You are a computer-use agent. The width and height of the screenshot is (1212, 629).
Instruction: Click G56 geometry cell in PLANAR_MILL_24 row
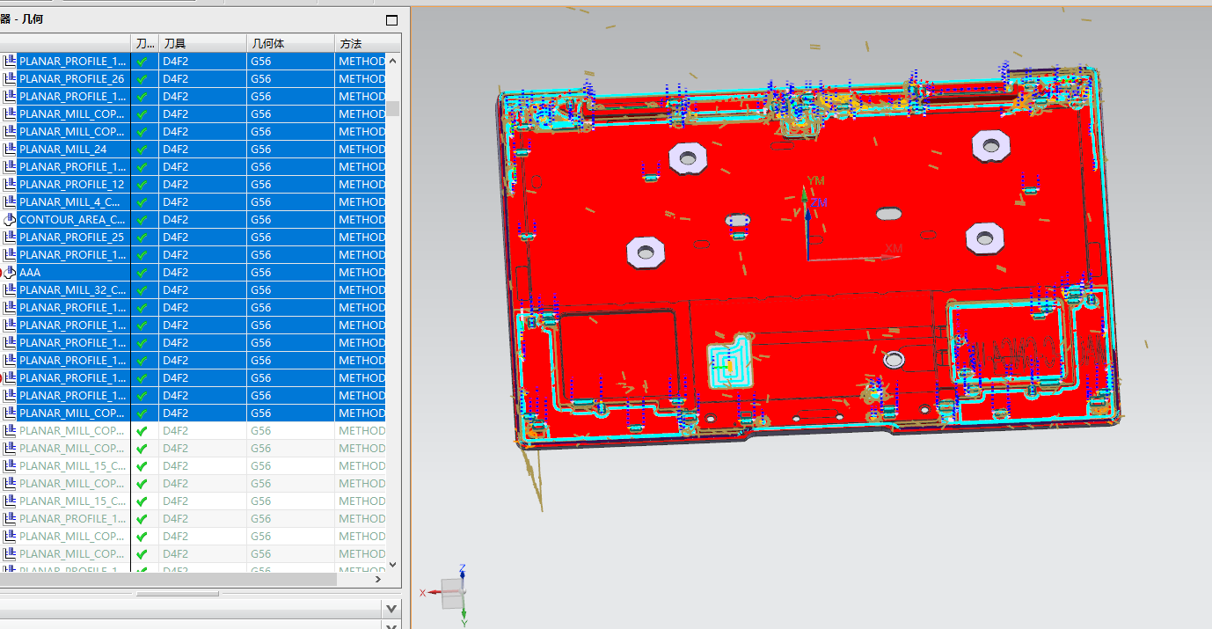pyautogui.click(x=290, y=150)
